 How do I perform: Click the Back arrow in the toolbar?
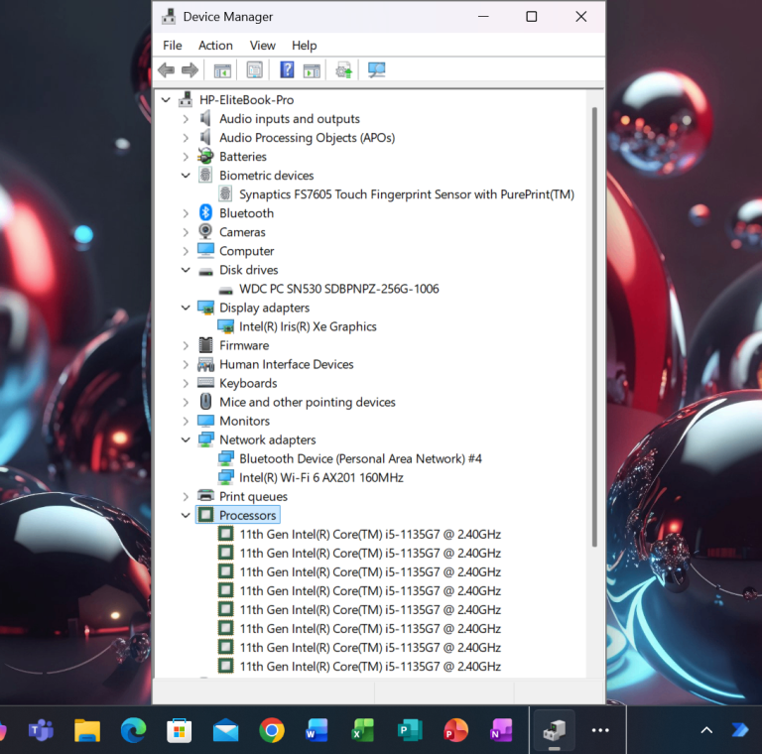(x=166, y=70)
